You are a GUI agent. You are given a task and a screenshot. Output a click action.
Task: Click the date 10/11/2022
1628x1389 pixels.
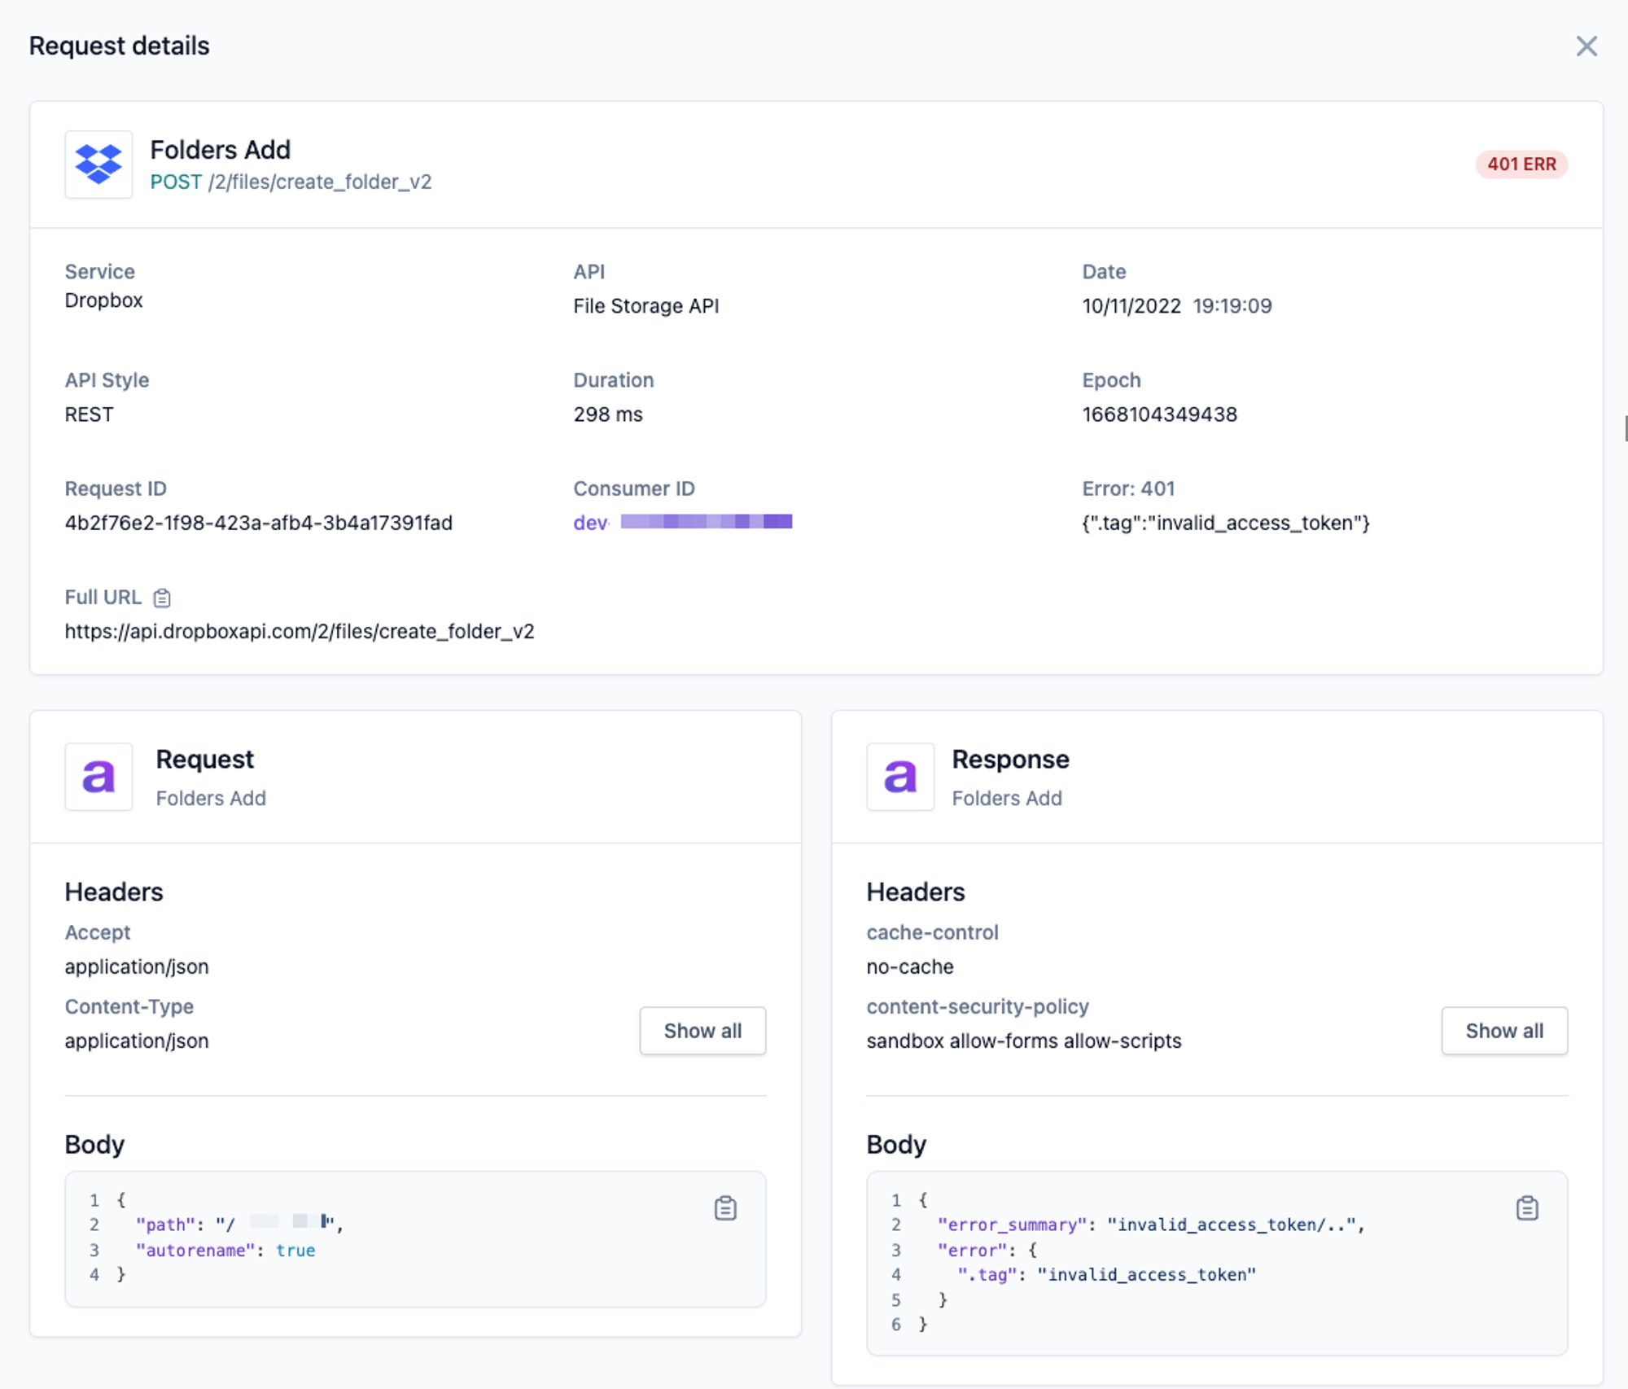pyautogui.click(x=1131, y=306)
